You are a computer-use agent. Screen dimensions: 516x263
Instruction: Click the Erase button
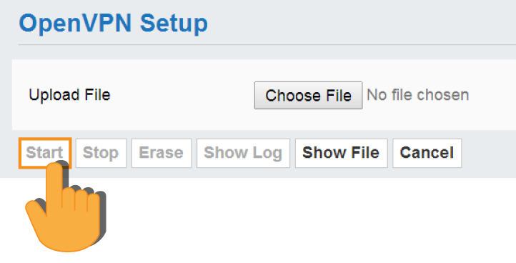coord(162,153)
